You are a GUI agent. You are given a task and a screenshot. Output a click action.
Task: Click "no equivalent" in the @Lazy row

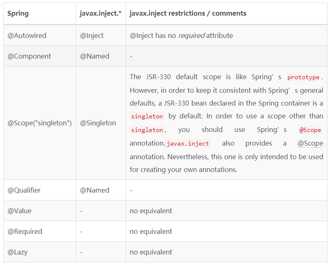click(151, 252)
